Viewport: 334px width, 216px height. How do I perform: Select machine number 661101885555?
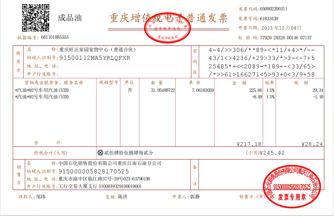pyautogui.click(x=55, y=37)
